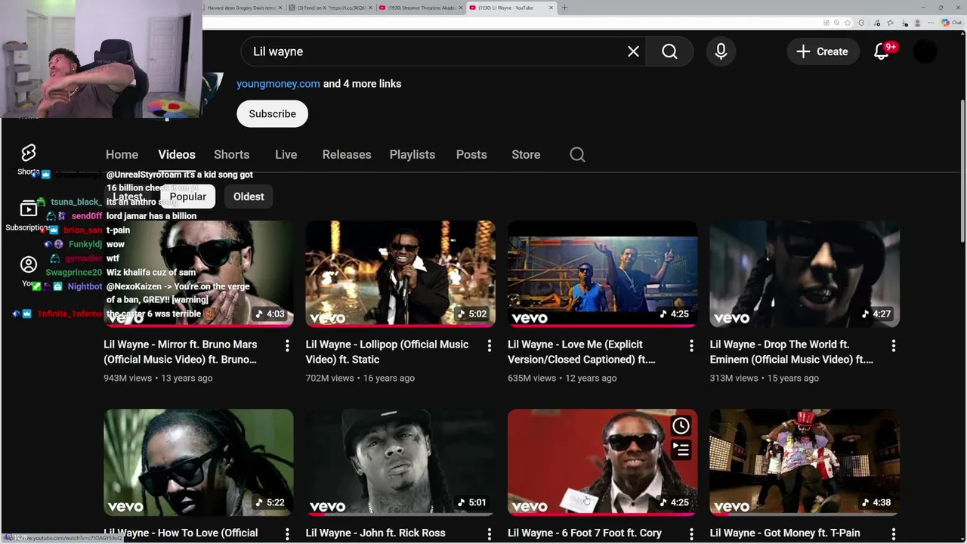Start voice search with microphone
The image size is (967, 544).
coord(721,51)
